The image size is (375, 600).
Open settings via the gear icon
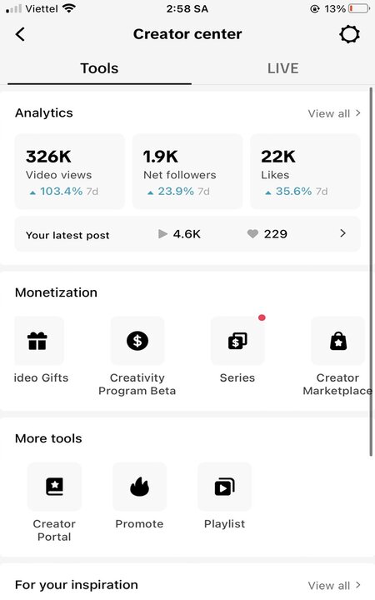pos(349,34)
